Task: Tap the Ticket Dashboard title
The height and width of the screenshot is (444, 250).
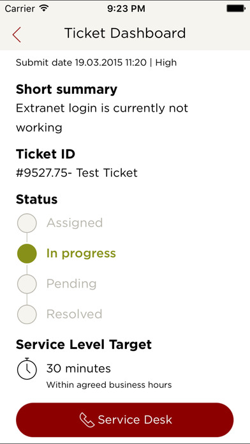Action: (x=125, y=33)
